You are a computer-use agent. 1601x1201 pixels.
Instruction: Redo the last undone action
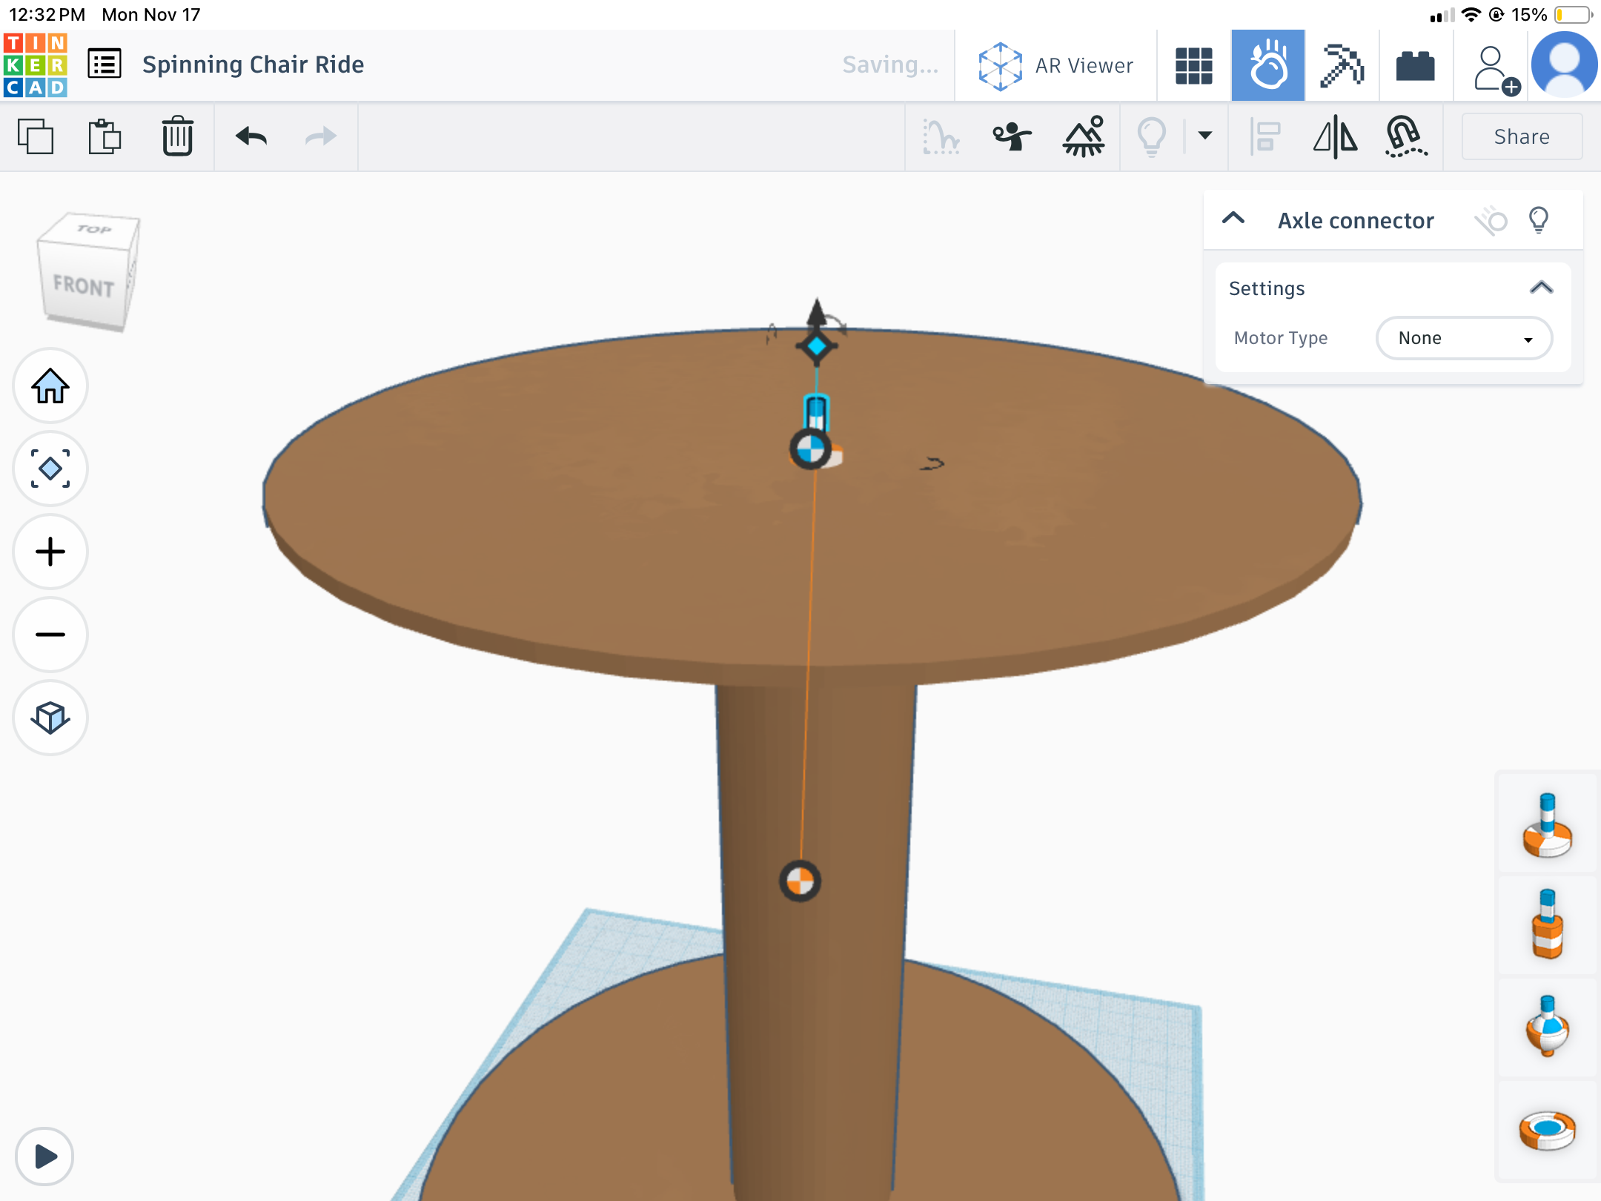pyautogui.click(x=320, y=136)
